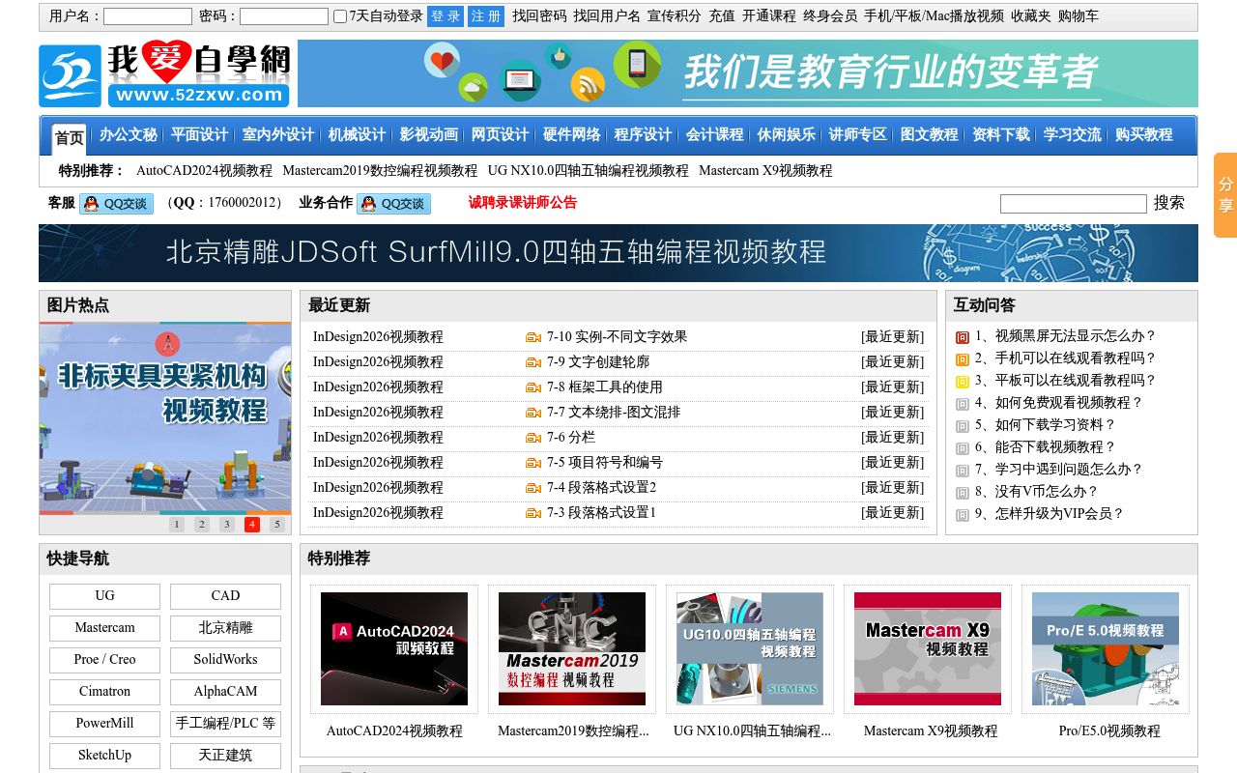Select slide 5 in the 图片热点 carousel

277,525
